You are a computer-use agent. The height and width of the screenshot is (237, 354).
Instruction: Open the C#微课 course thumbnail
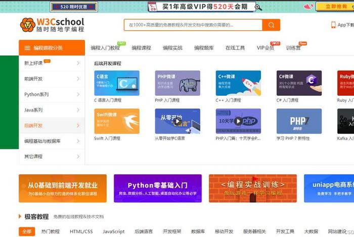pyautogui.click(x=299, y=83)
